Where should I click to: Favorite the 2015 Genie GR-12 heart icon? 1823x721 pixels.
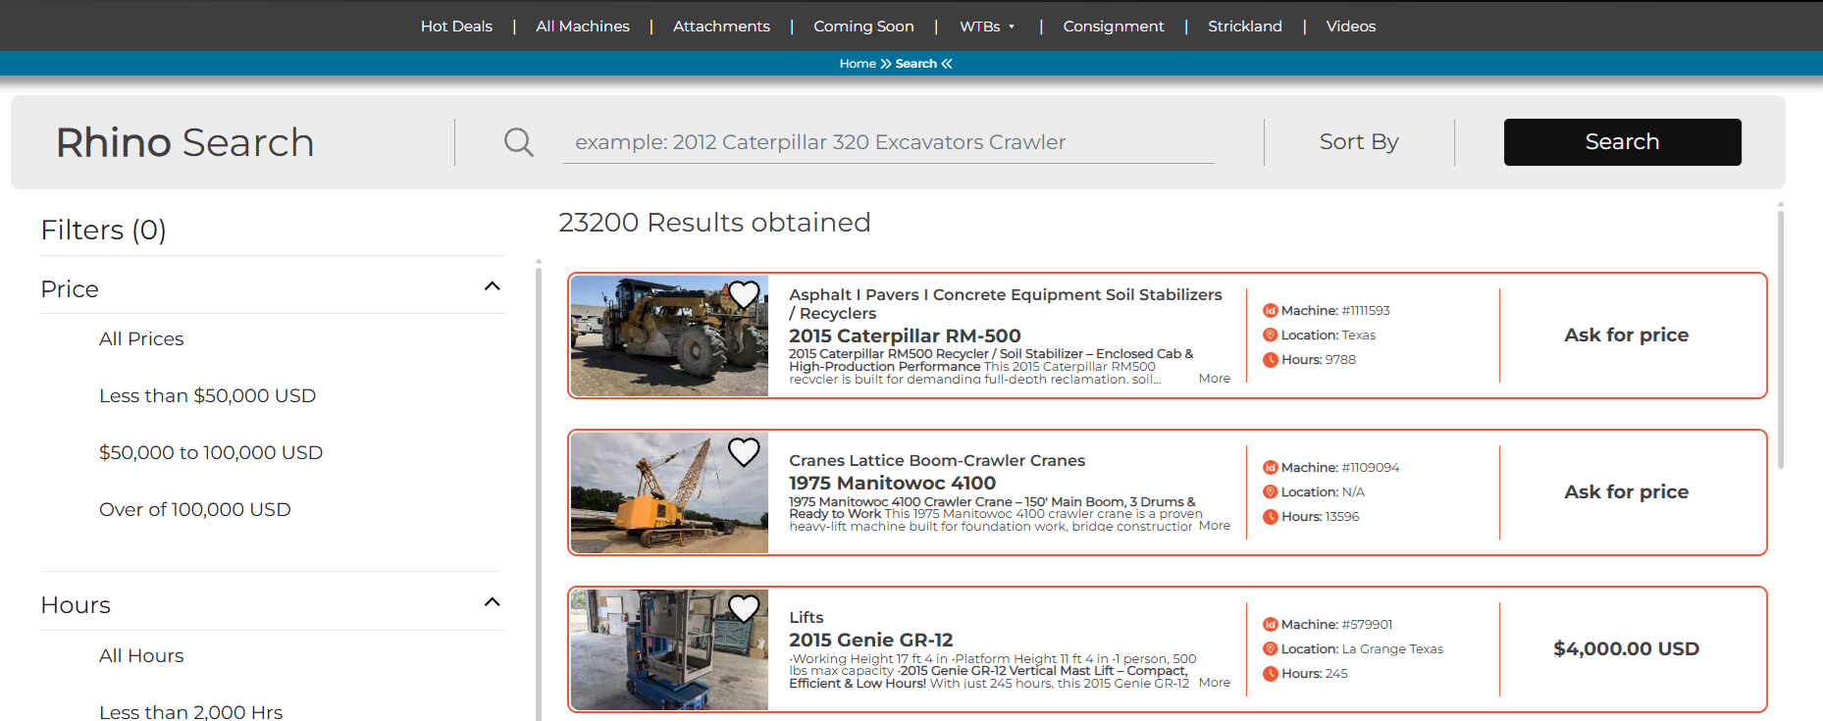click(744, 608)
